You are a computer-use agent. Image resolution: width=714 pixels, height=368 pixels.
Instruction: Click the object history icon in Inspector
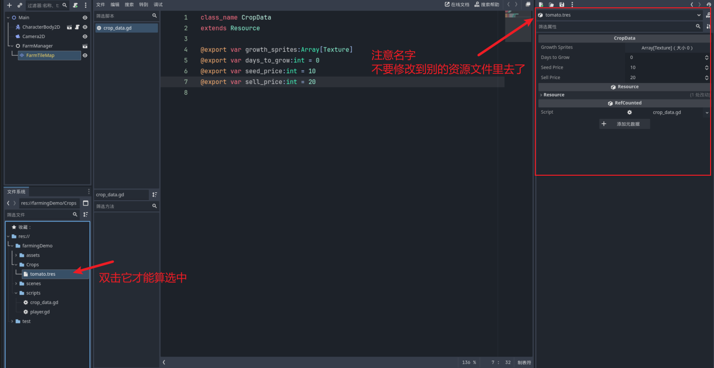tap(709, 5)
